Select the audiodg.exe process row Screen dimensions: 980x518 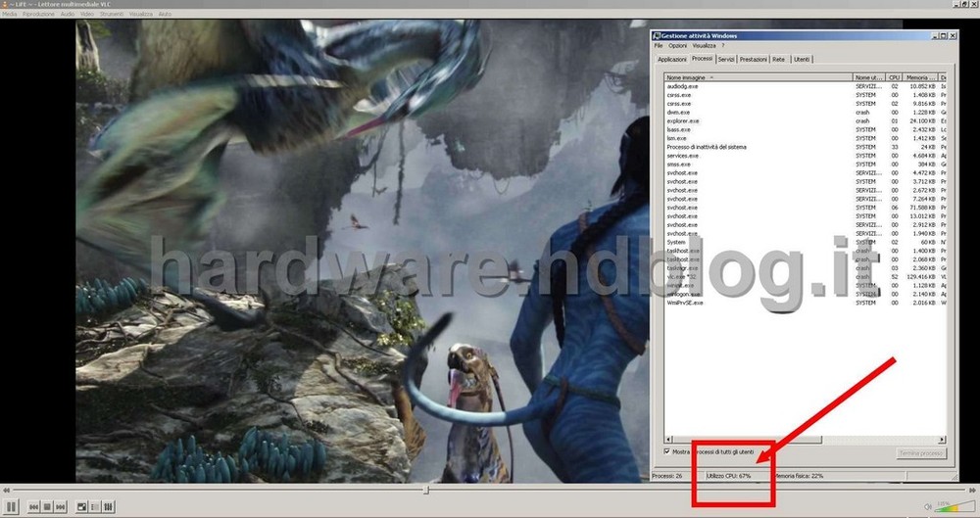click(x=805, y=86)
